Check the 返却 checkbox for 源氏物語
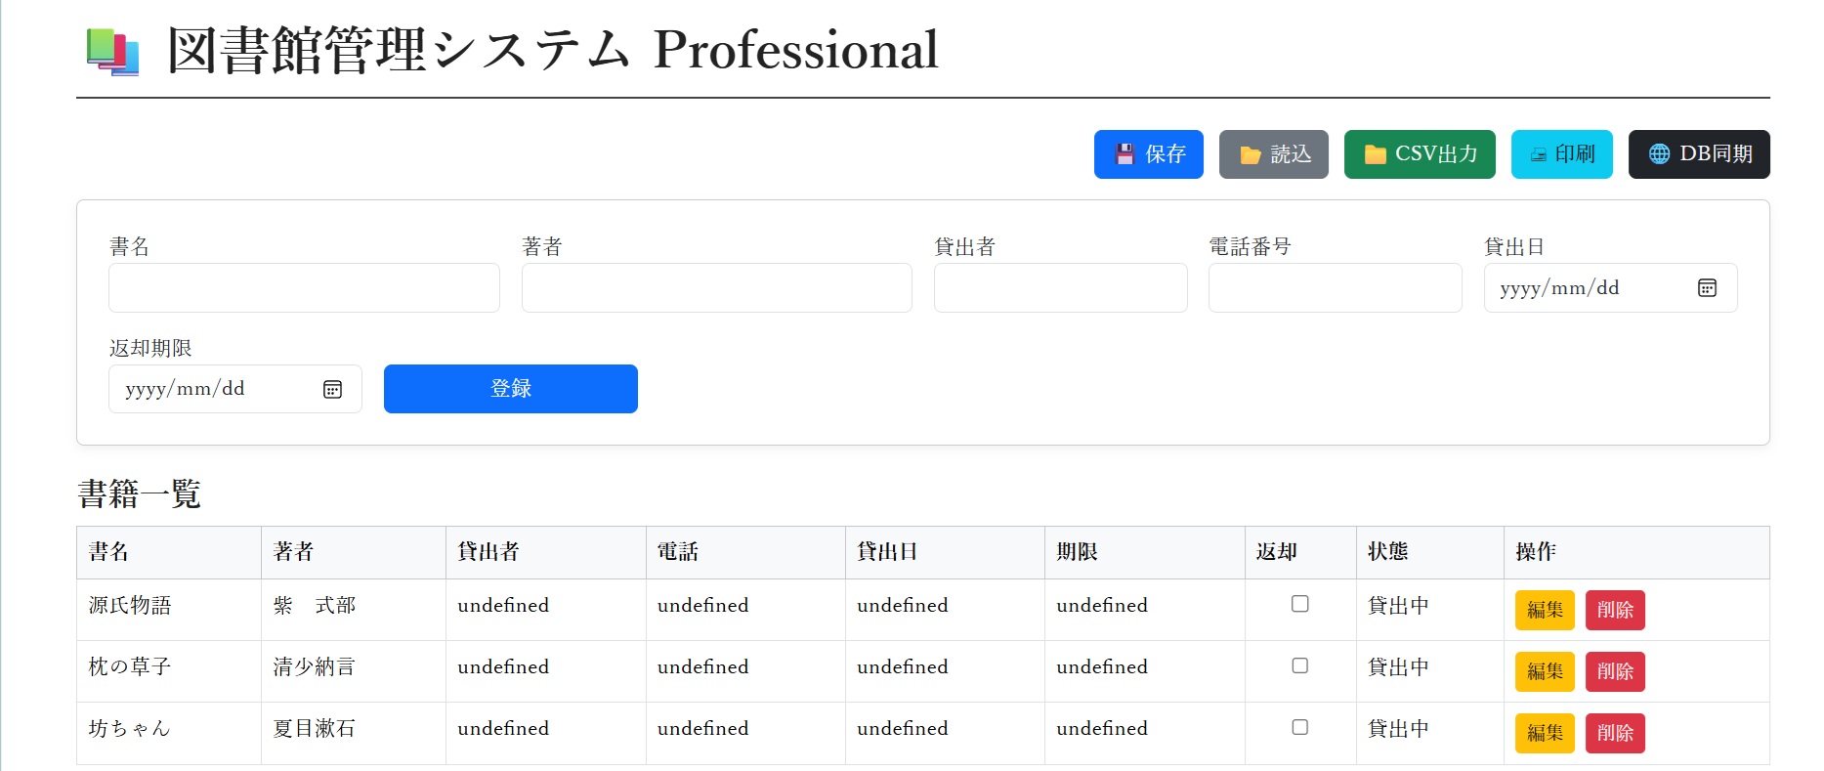This screenshot has width=1824, height=771. pyautogui.click(x=1299, y=604)
